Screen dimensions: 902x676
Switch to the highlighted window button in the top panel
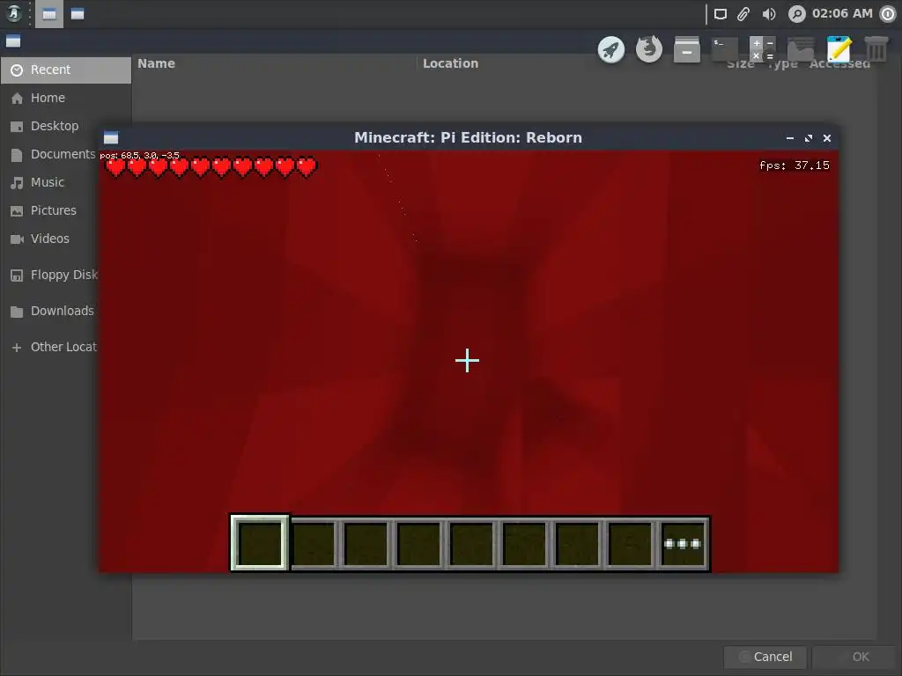point(49,14)
